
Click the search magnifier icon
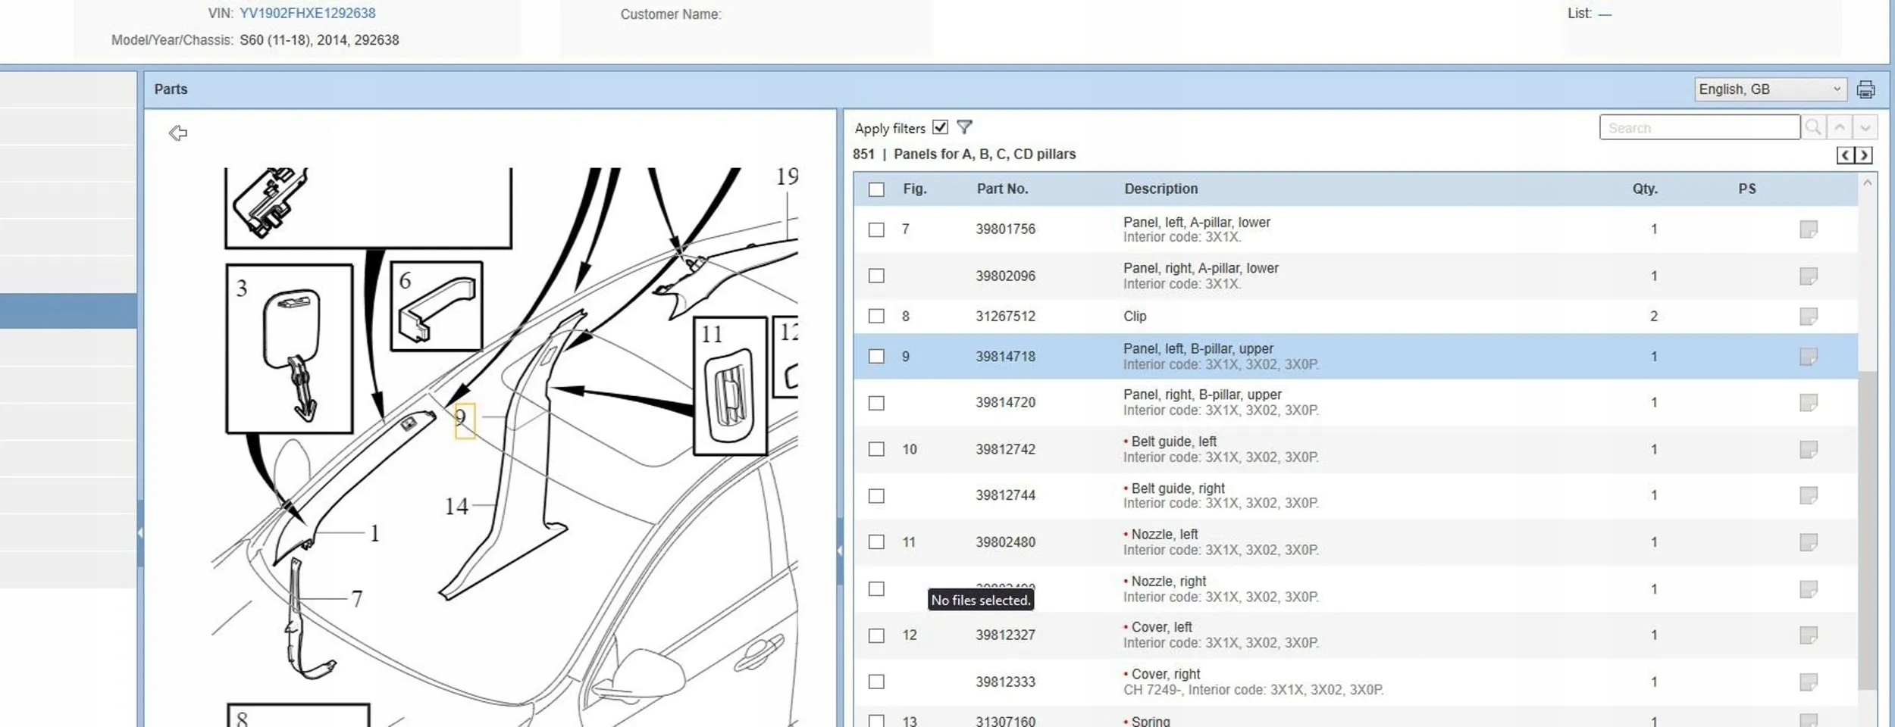click(1813, 127)
